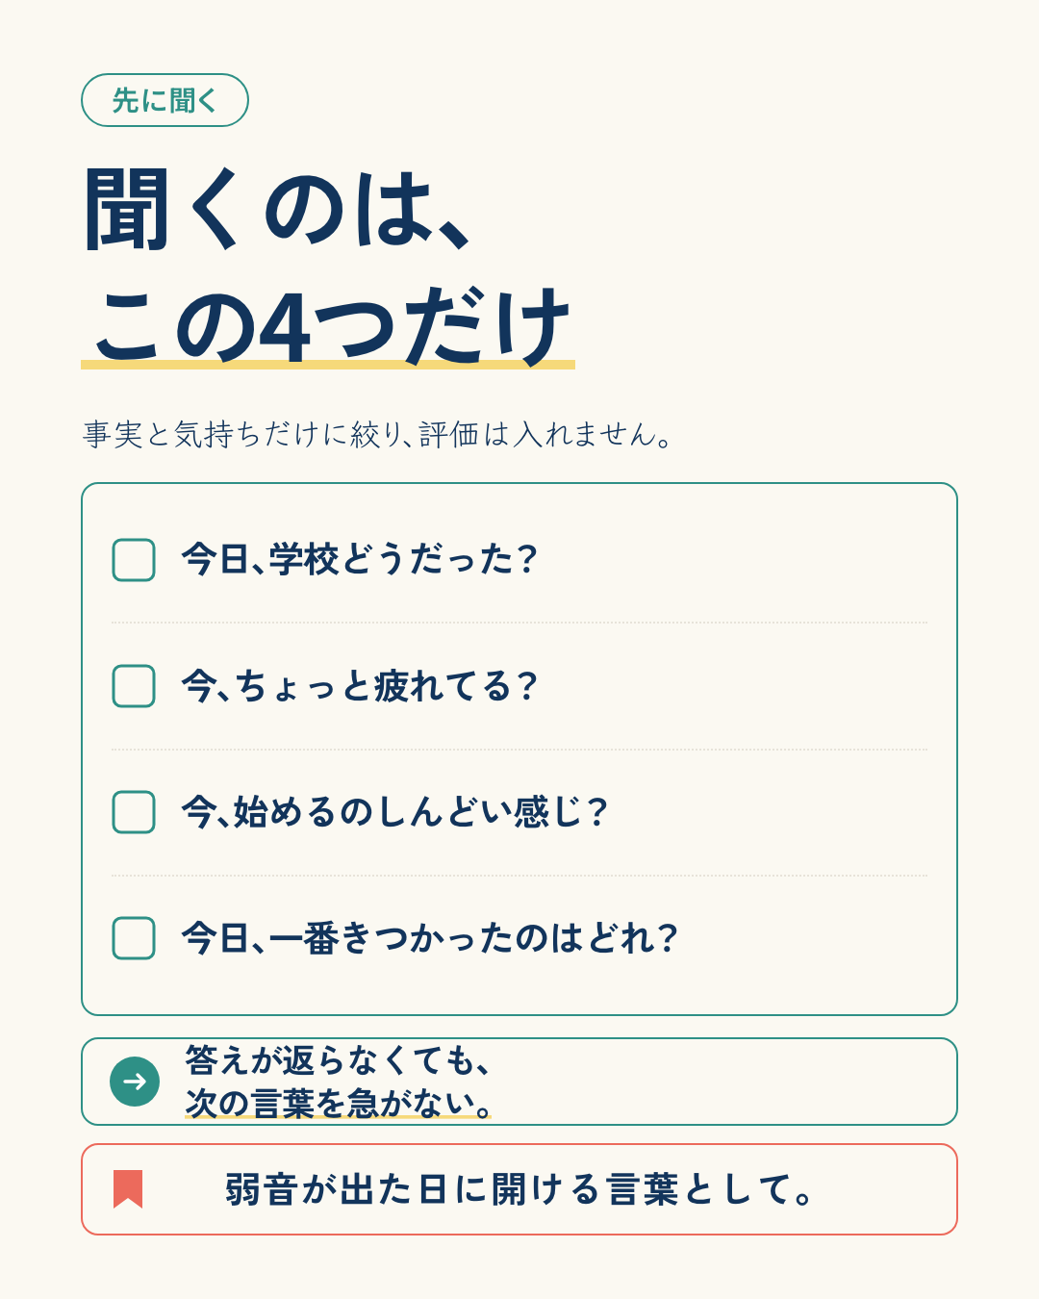
Task: Select the text 今、ちょっと疲れてる?
Action: [x=359, y=686]
